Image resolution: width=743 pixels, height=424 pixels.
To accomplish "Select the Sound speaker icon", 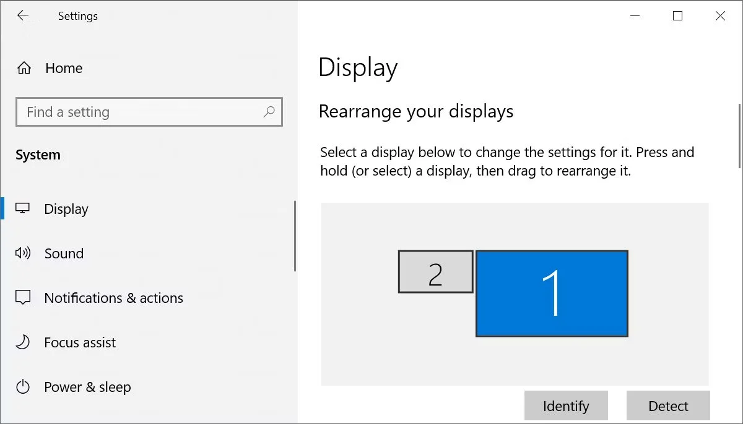I will [x=23, y=253].
